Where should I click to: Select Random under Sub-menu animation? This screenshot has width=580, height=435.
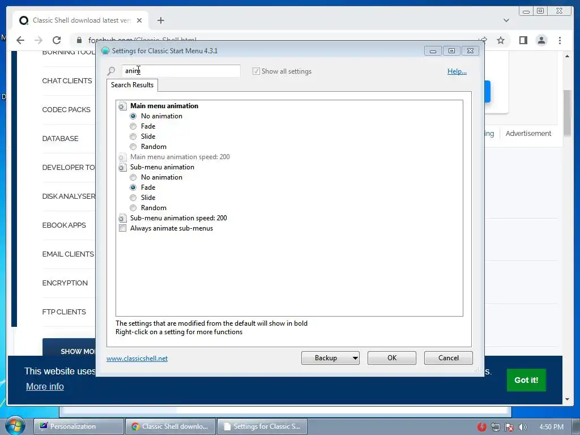[x=133, y=208]
